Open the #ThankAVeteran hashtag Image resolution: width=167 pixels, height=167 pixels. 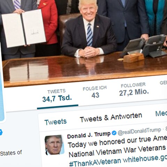coord(95,162)
